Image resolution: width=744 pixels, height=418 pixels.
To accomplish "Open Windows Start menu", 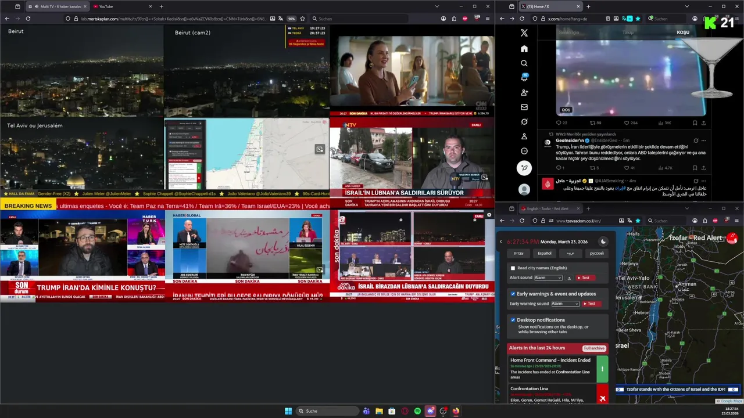I will pyautogui.click(x=288, y=411).
